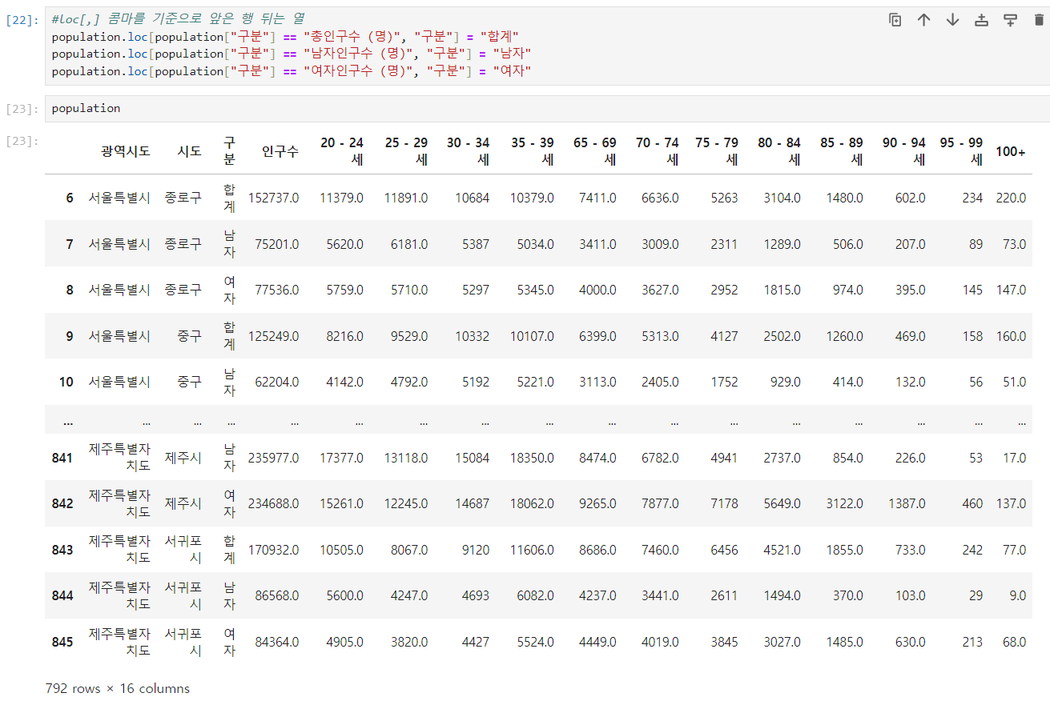Click the value 18350.0 in row 841
The width and height of the screenshot is (1050, 709).
(531, 458)
